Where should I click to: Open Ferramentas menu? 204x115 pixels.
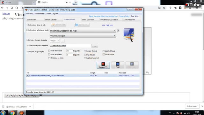tap(40, 13)
